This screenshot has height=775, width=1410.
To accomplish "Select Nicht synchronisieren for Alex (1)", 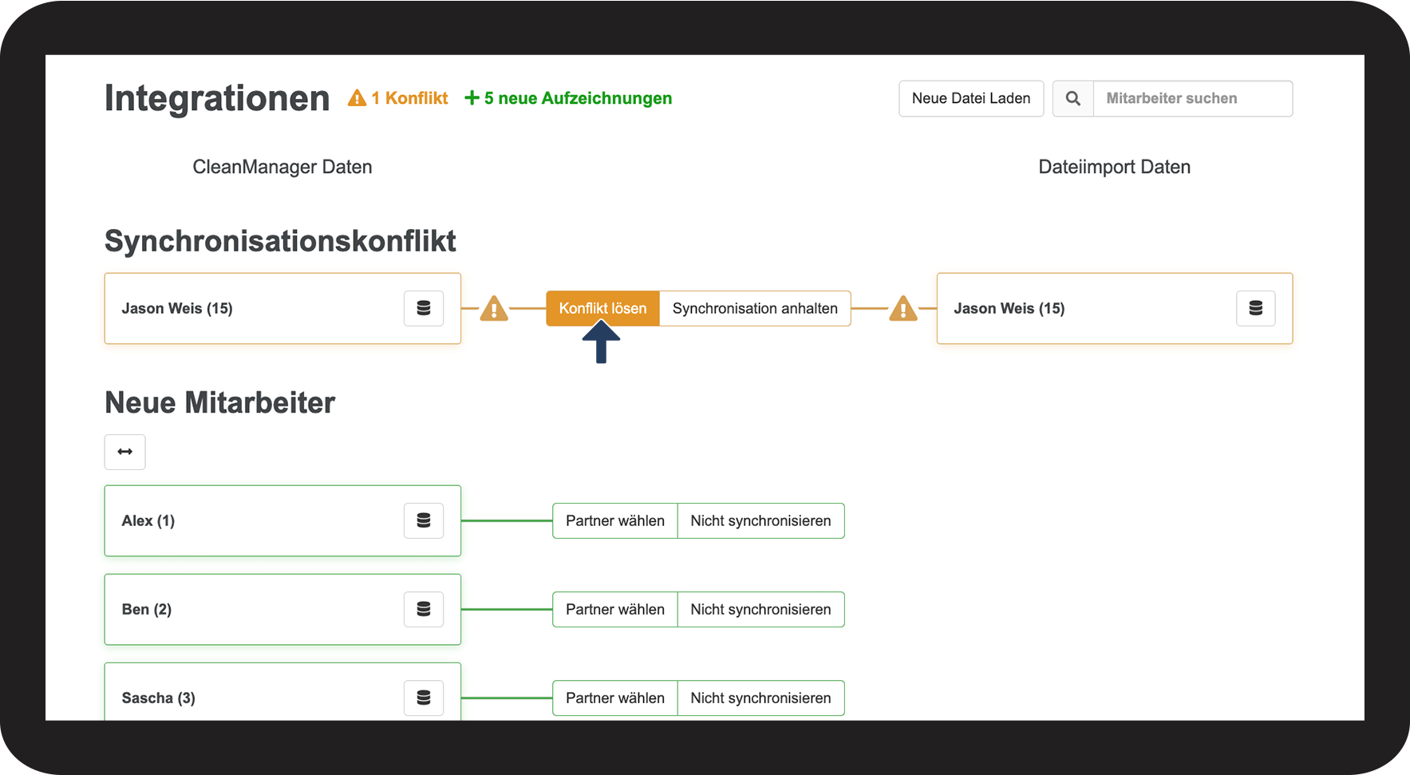I will coord(760,520).
